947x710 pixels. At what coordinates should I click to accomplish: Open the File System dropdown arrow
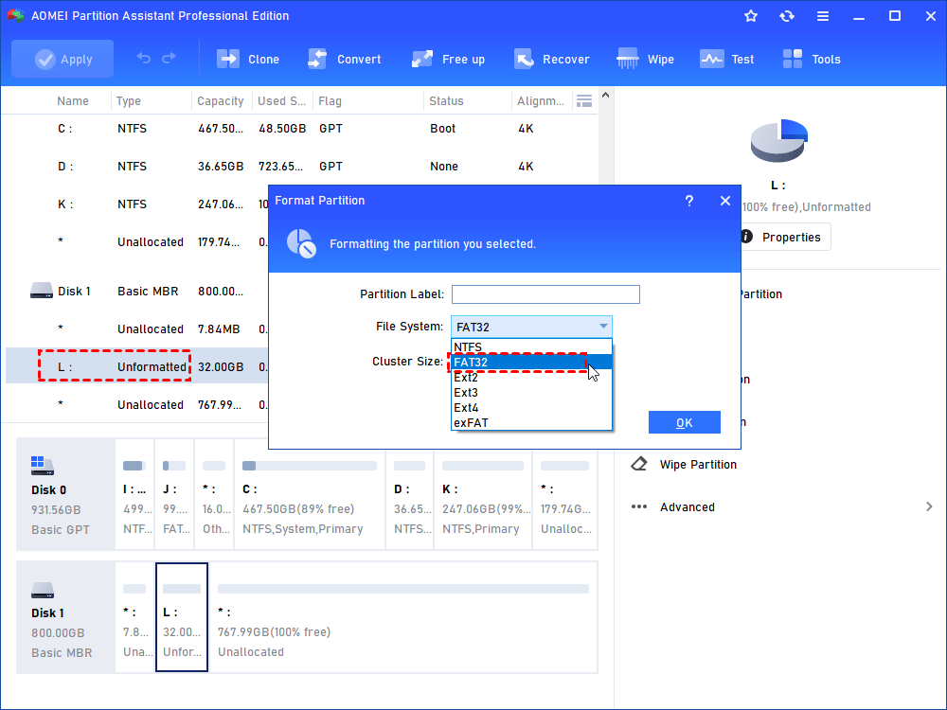pyautogui.click(x=602, y=327)
